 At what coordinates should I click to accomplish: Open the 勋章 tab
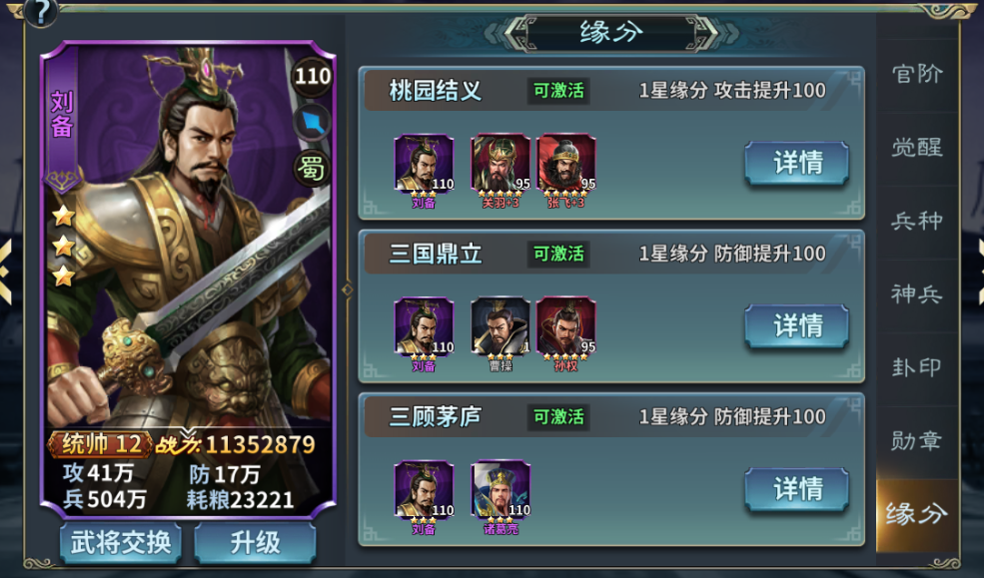click(917, 440)
